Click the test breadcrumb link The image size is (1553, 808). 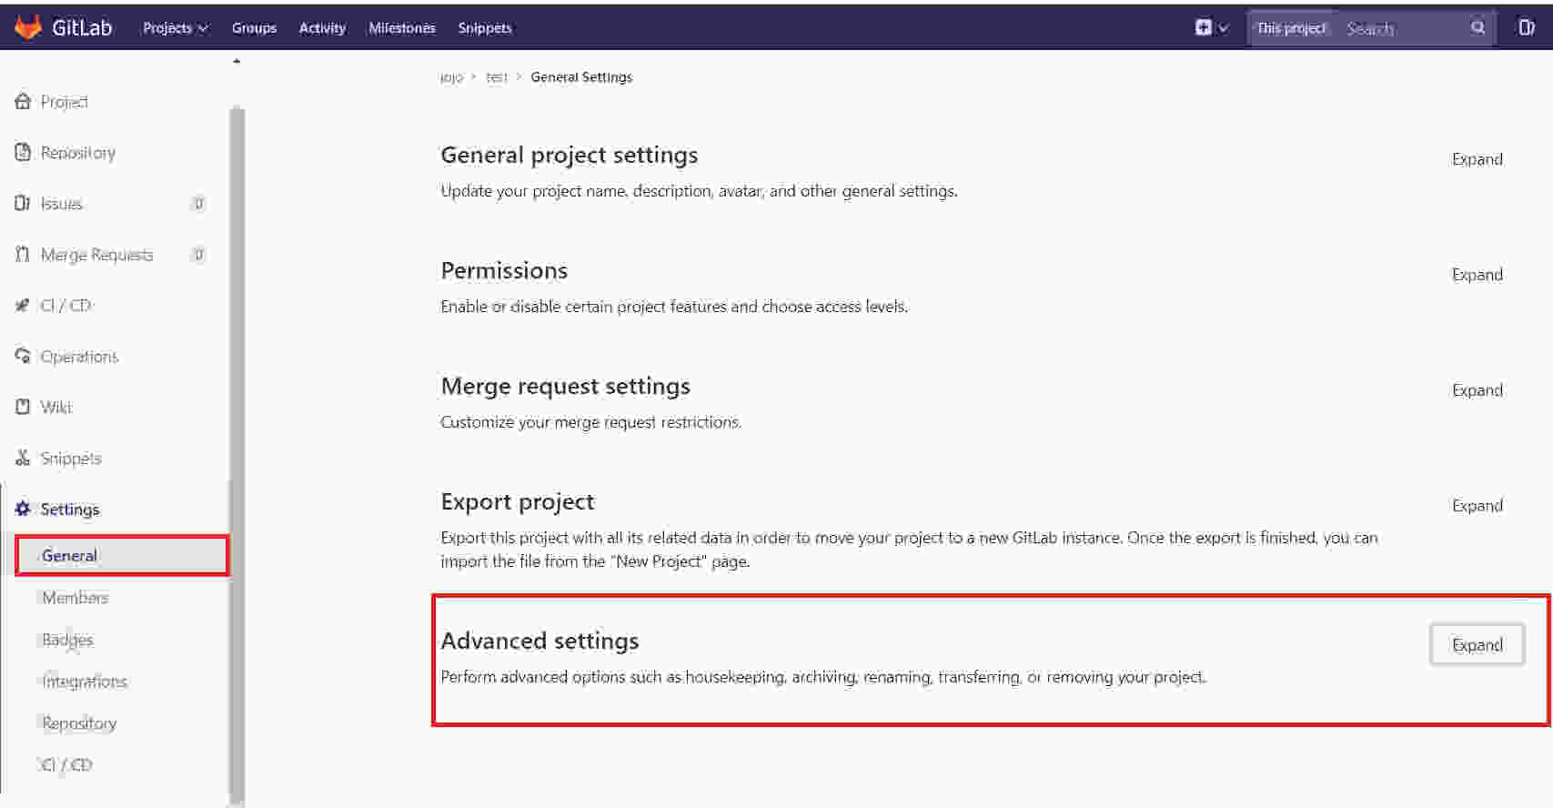(x=496, y=77)
